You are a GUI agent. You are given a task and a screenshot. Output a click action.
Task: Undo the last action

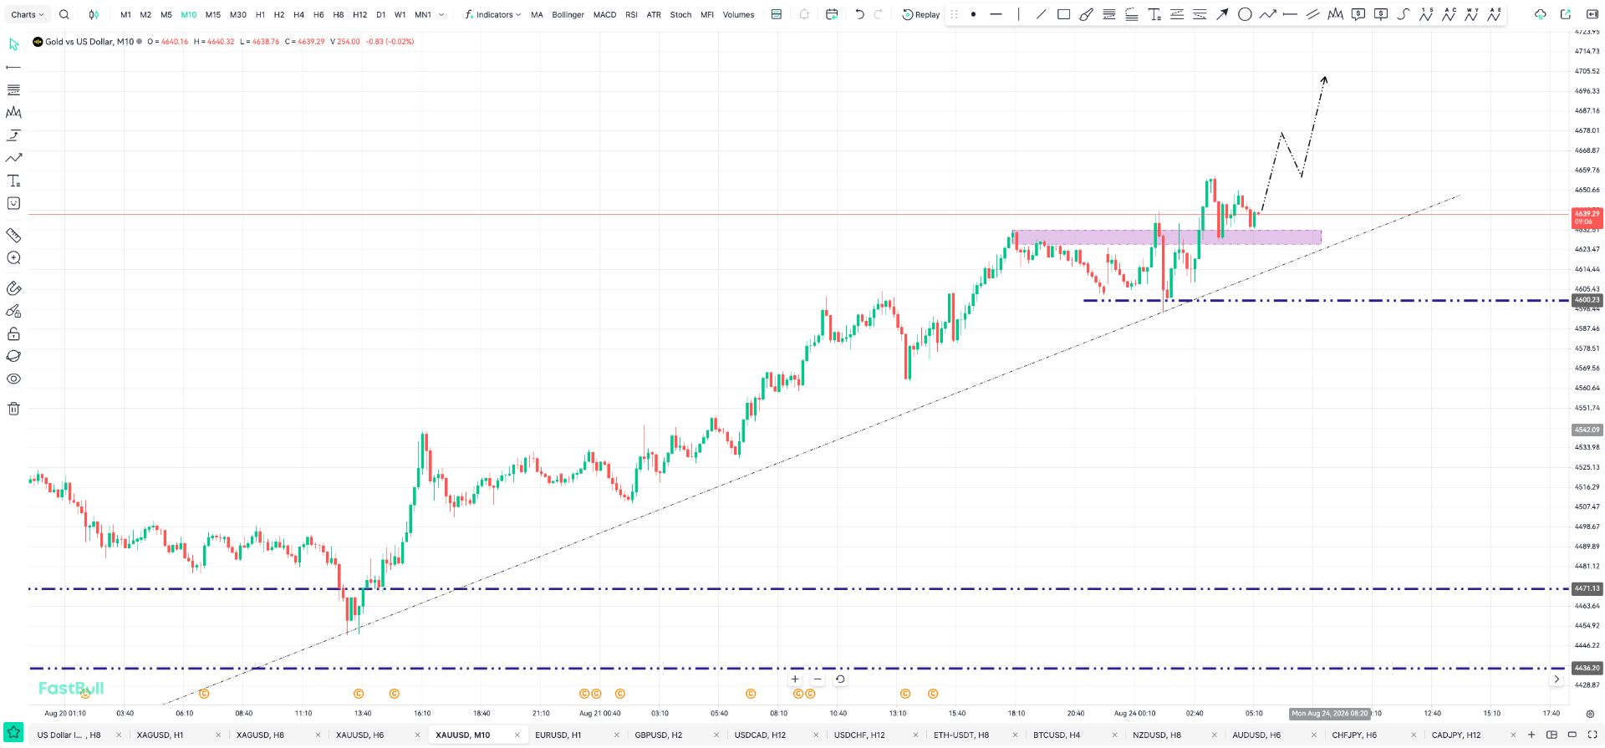coord(859,14)
